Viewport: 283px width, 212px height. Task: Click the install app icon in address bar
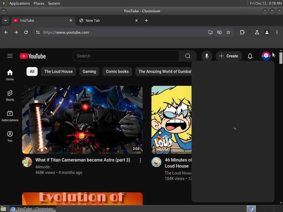tap(210, 32)
